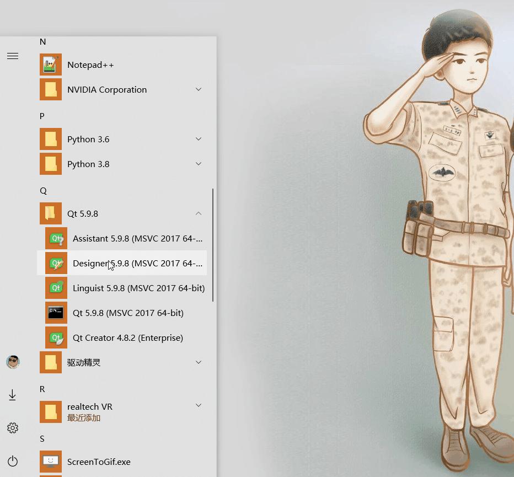
Task: Click the ScreenToGif.exe icon
Action: point(51,462)
